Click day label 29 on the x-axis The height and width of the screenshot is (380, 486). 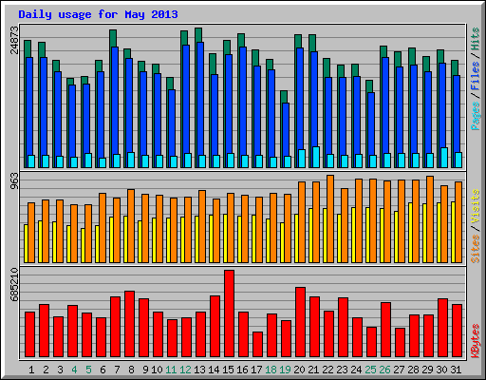click(x=427, y=370)
